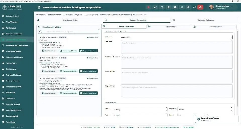Select the Clinique Constantes tab
This screenshot has height=129, width=241.
pos(124,27)
